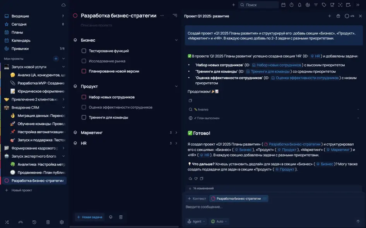Screen dimensions: 366x228
Task: Click the send message arrow
Action: pyautogui.click(x=358, y=221)
